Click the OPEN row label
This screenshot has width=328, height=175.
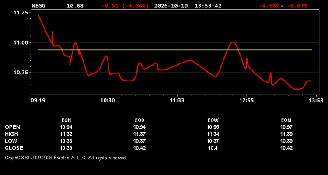pos(13,127)
